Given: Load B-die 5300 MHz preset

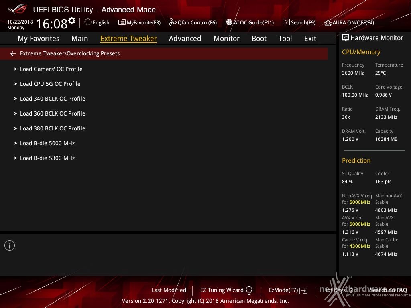Looking at the screenshot, I should (x=47, y=158).
